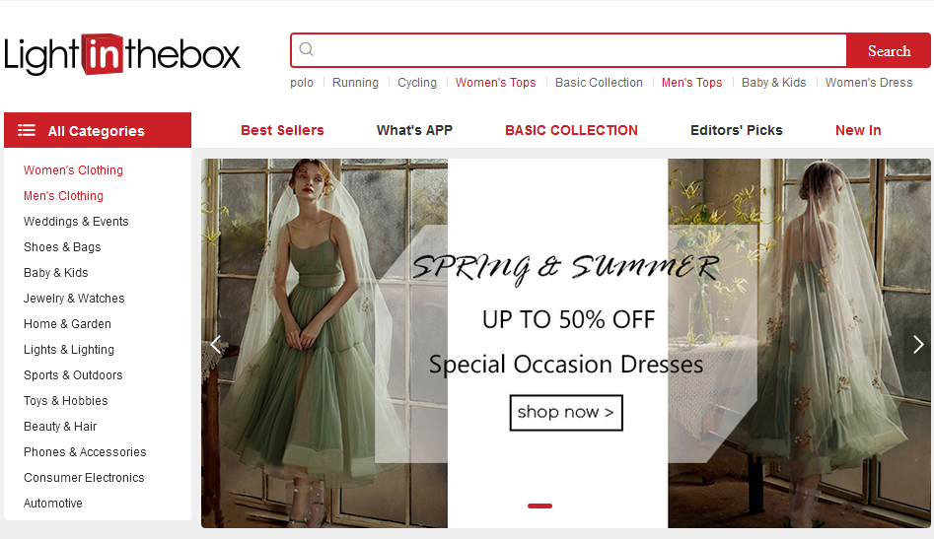Viewport: 934px width, 539px height.
Task: Click the red Search button
Action: click(888, 51)
